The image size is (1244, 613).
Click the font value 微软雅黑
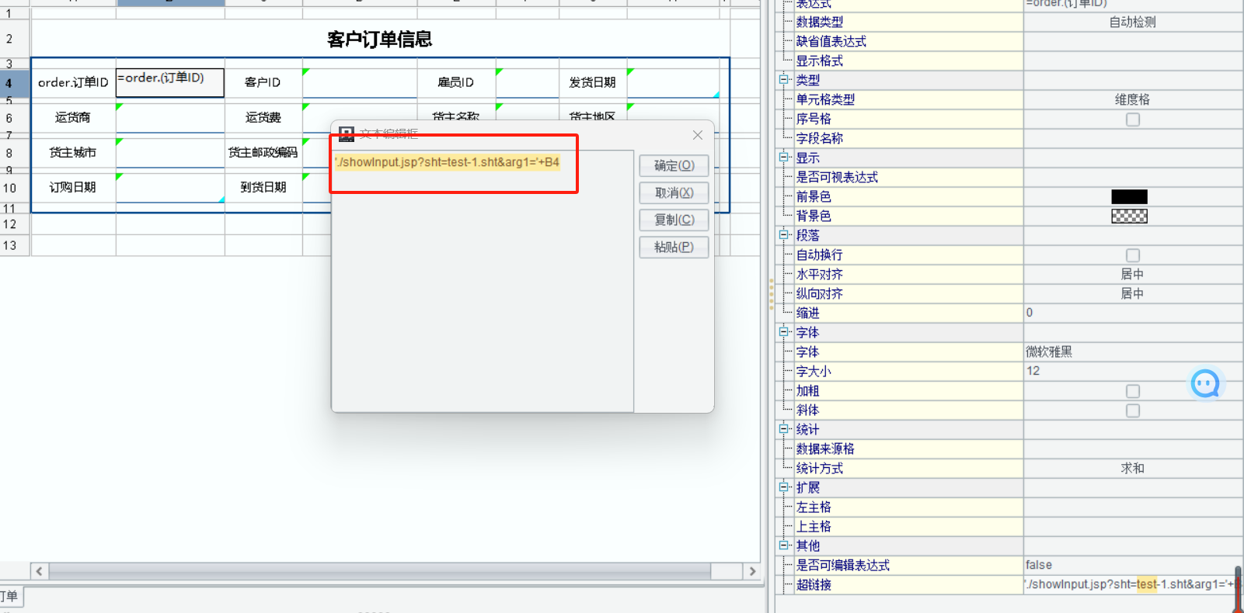(x=1133, y=352)
